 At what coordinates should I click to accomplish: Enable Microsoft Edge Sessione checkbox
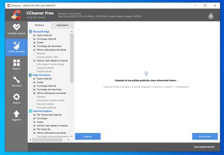tap(34, 53)
